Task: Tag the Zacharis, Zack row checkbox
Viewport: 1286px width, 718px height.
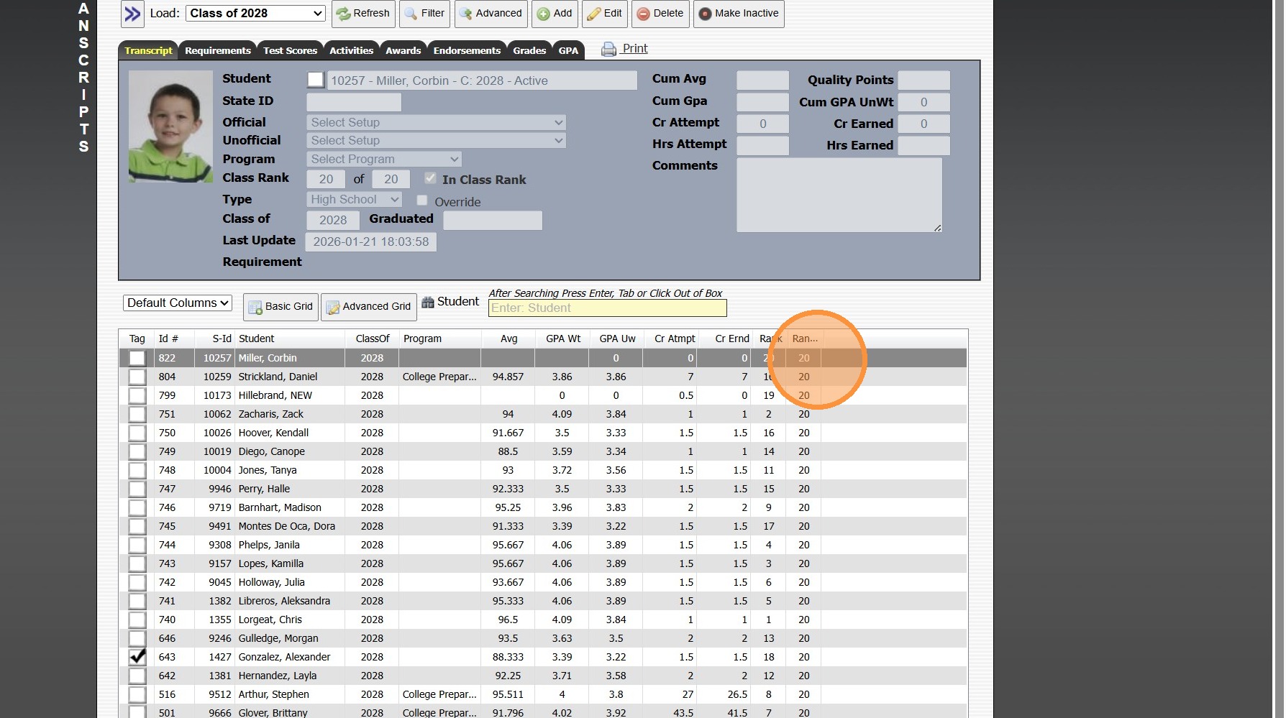Action: pyautogui.click(x=137, y=414)
